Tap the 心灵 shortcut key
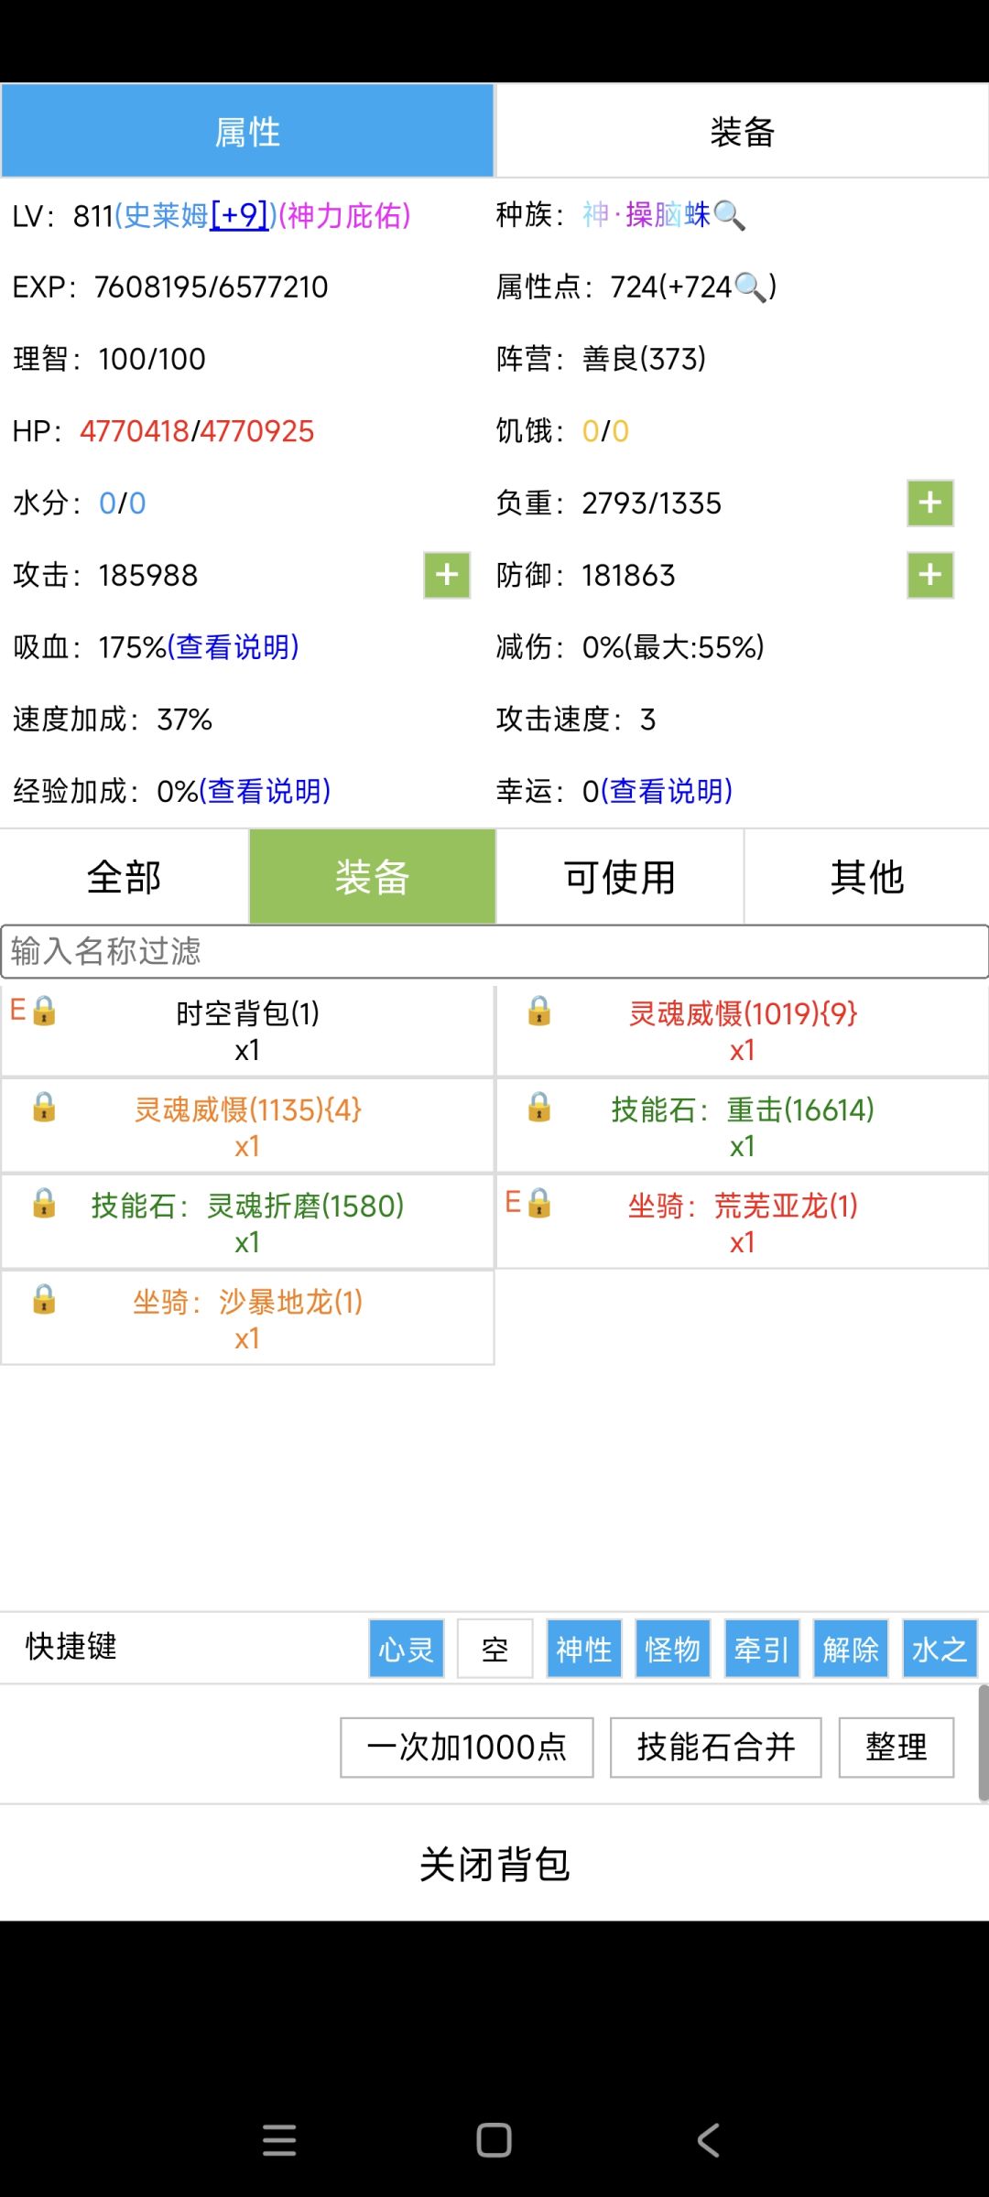Screen dimensions: 989x2197 coord(407,1649)
